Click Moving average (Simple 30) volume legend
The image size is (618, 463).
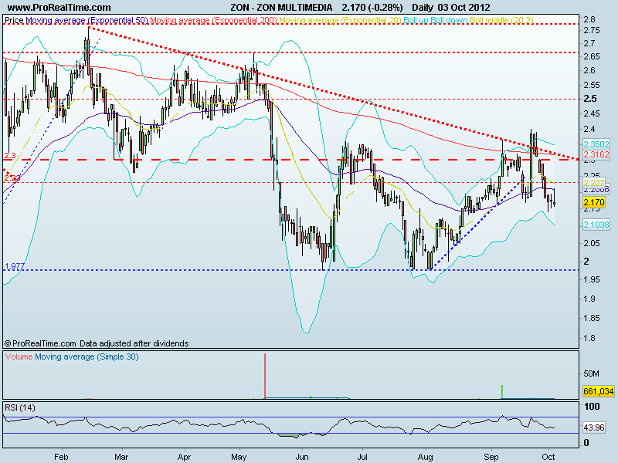(87, 357)
